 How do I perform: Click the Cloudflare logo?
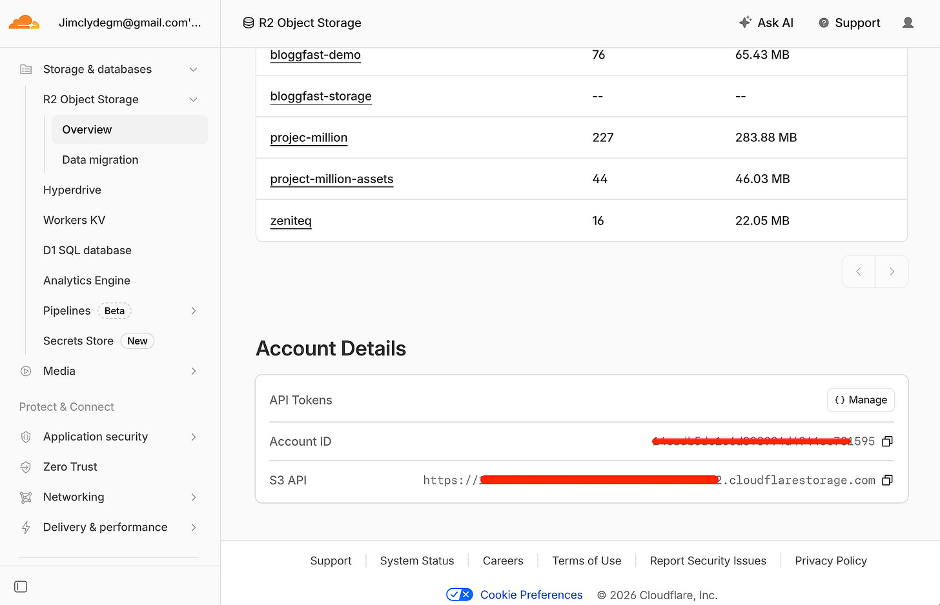click(24, 23)
